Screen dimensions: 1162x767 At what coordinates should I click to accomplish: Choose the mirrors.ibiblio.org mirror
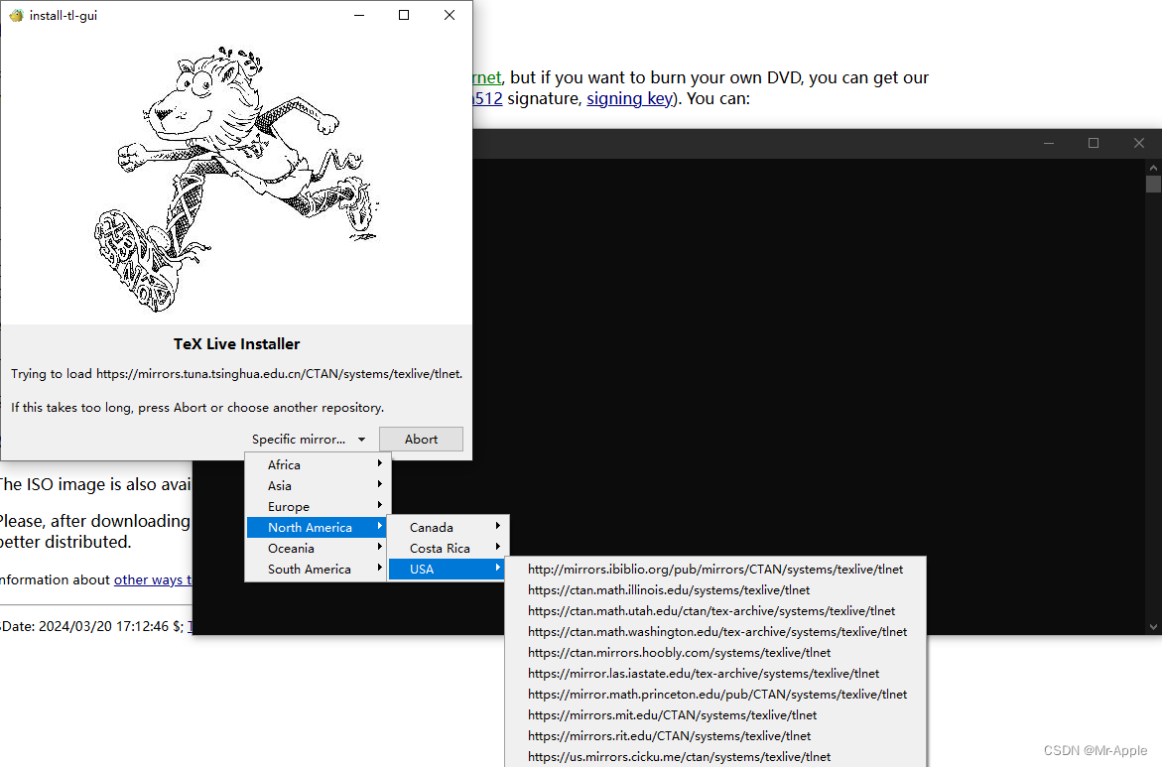(x=714, y=569)
